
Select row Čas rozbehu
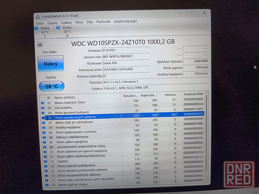point(122,106)
